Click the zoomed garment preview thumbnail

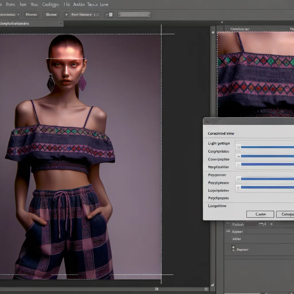tap(256, 74)
